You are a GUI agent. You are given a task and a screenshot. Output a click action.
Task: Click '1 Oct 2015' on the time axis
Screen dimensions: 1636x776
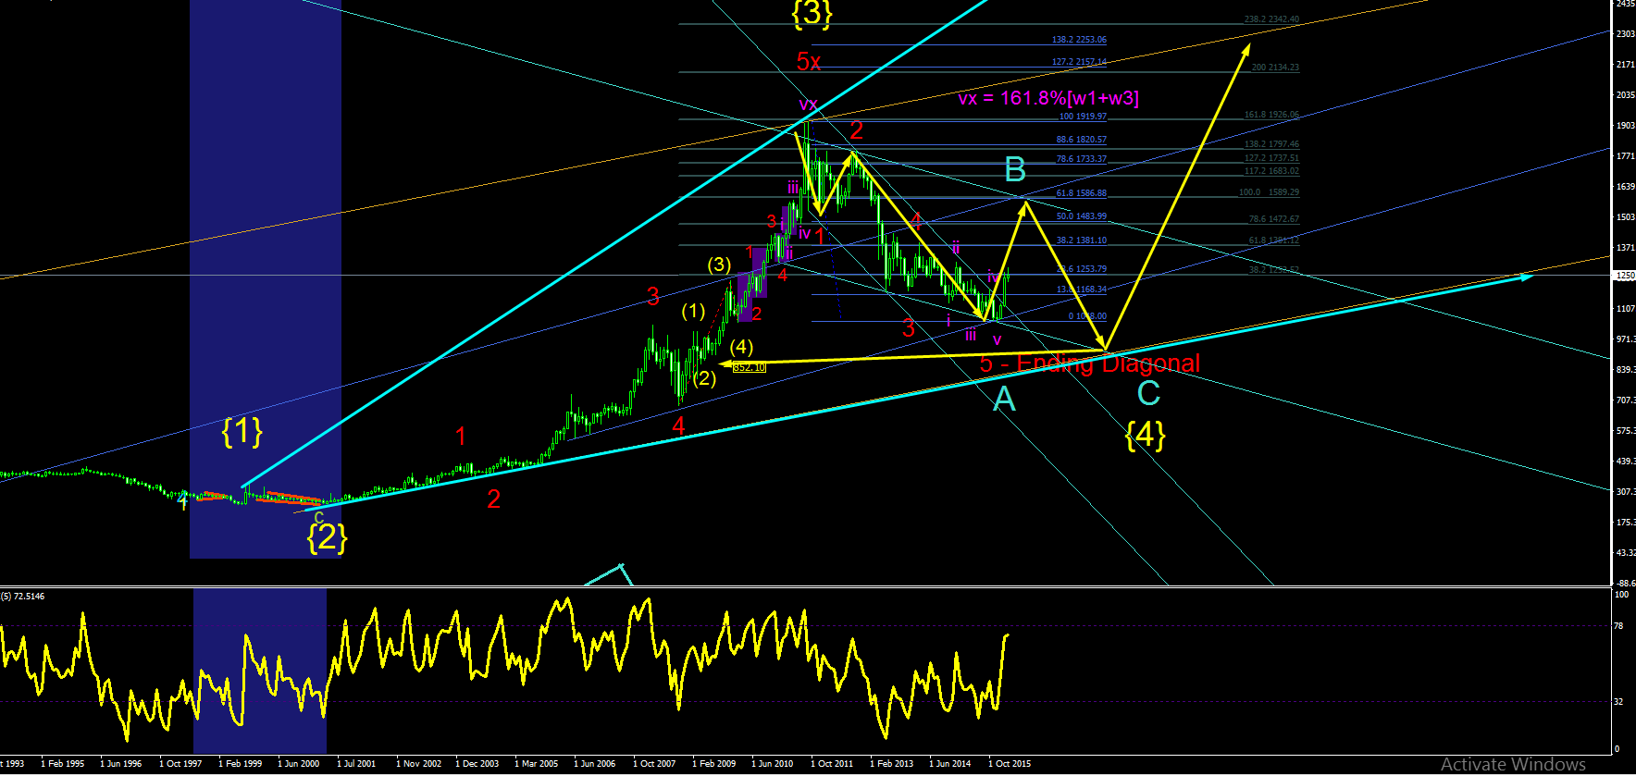point(1010,764)
